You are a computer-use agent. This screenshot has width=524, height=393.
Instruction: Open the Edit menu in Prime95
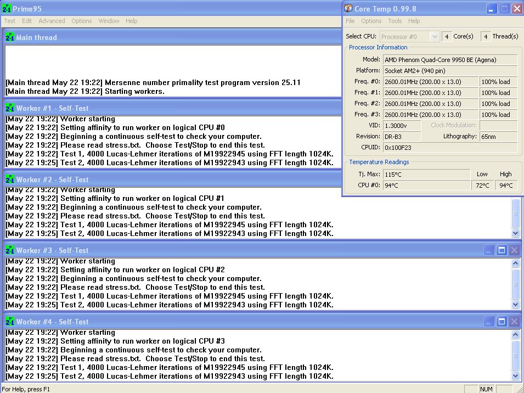pyautogui.click(x=27, y=21)
